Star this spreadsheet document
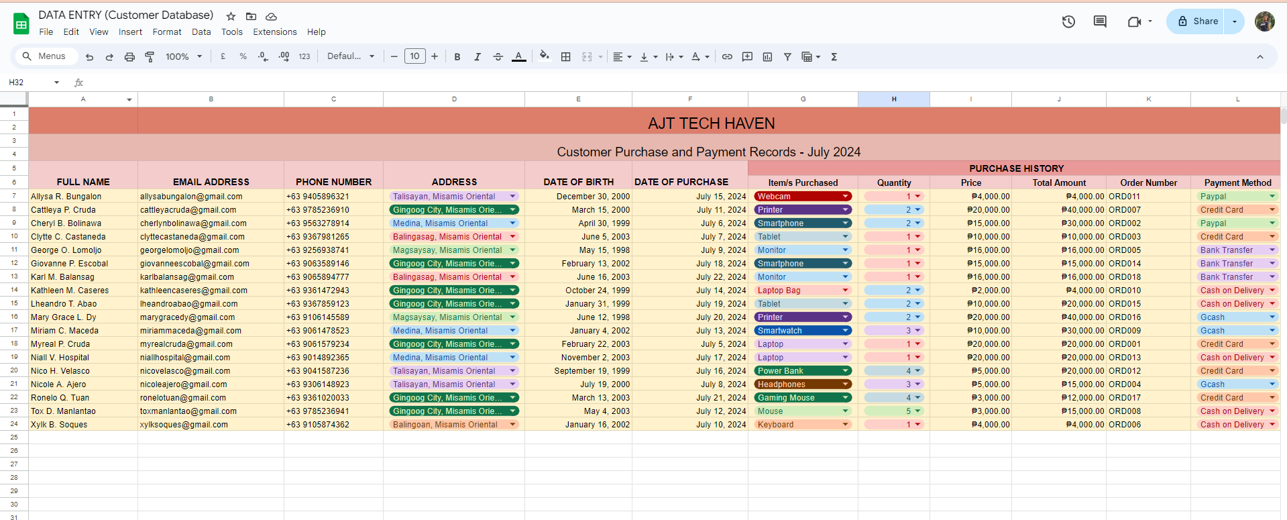1287x520 pixels. [x=231, y=16]
